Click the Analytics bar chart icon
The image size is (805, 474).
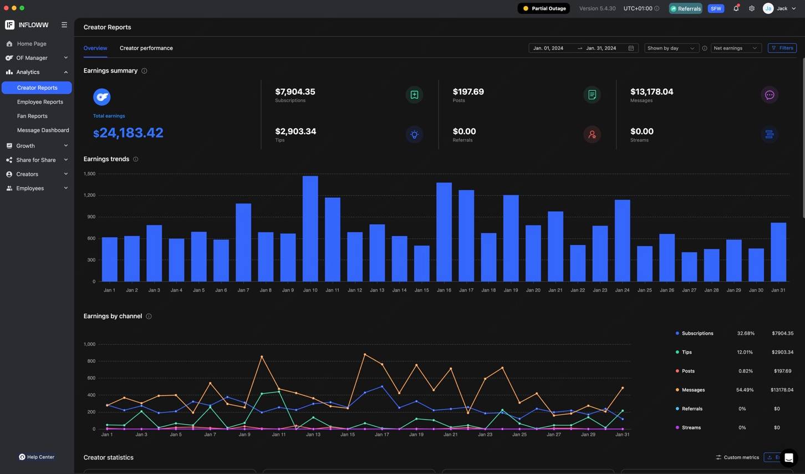point(9,72)
